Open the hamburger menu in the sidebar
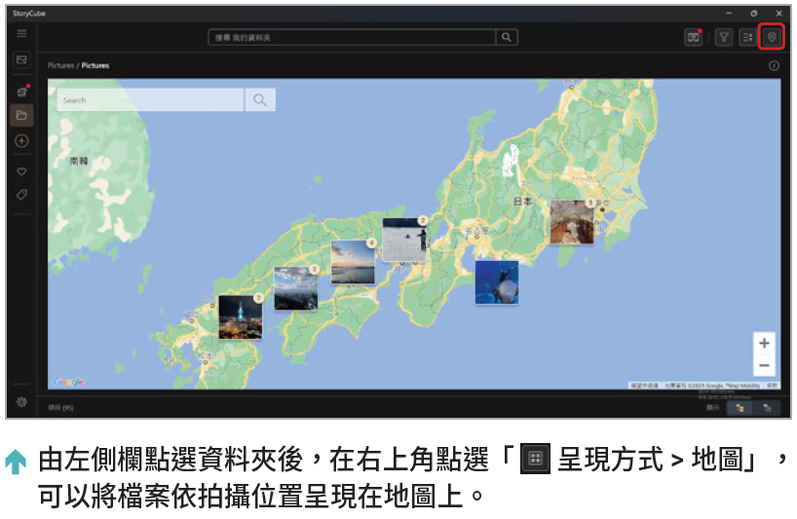The width and height of the screenshot is (797, 519). pos(21,34)
